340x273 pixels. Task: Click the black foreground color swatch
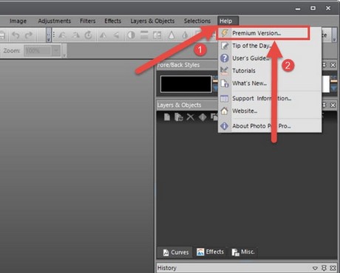(186, 84)
